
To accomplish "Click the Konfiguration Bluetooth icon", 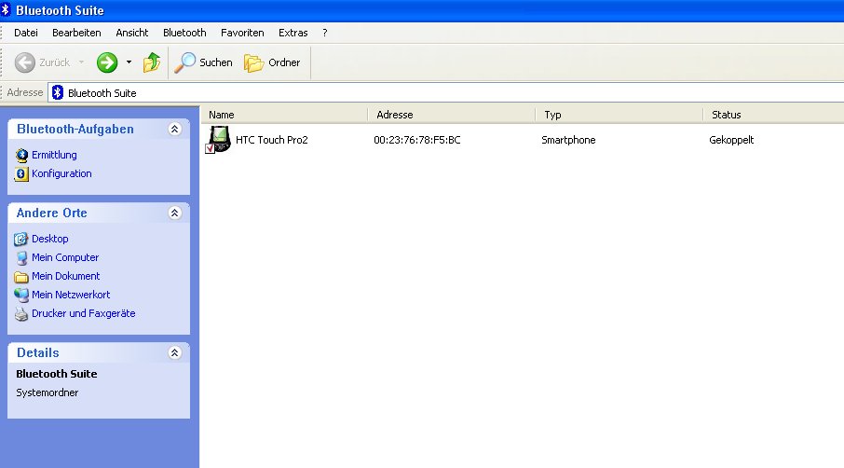I will coord(21,174).
